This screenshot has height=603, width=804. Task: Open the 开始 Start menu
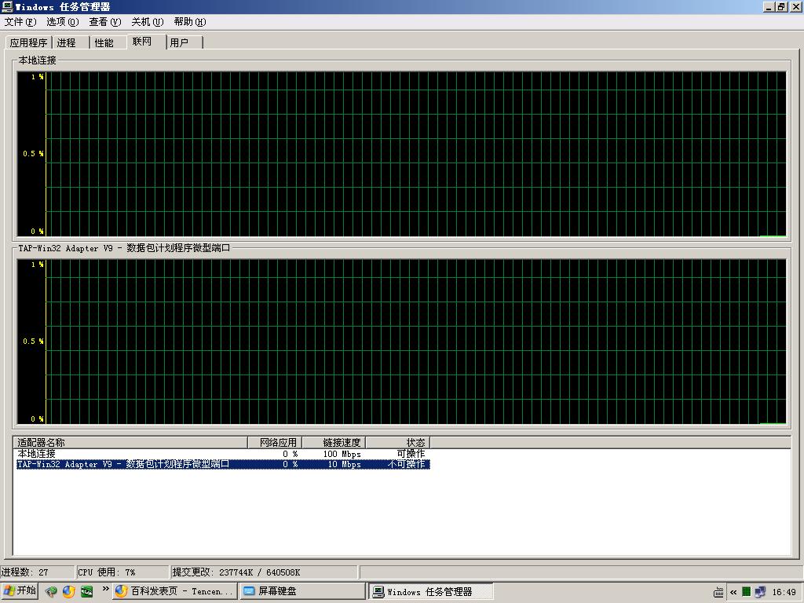click(20, 591)
